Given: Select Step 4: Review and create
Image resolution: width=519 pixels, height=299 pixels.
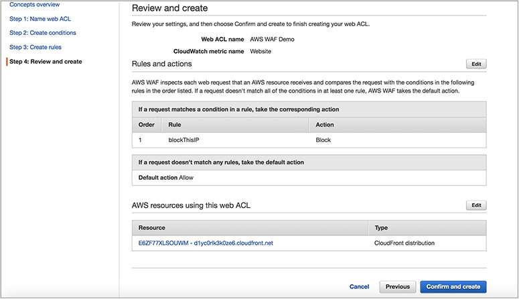Looking at the screenshot, I should coord(46,62).
